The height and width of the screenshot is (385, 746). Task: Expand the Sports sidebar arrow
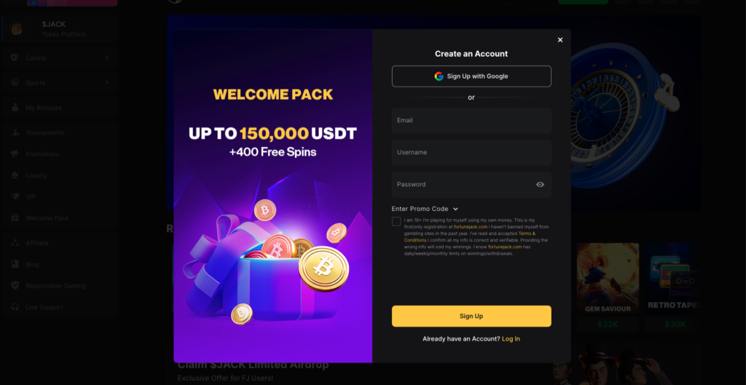(107, 83)
